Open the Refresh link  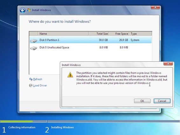pos(38,79)
